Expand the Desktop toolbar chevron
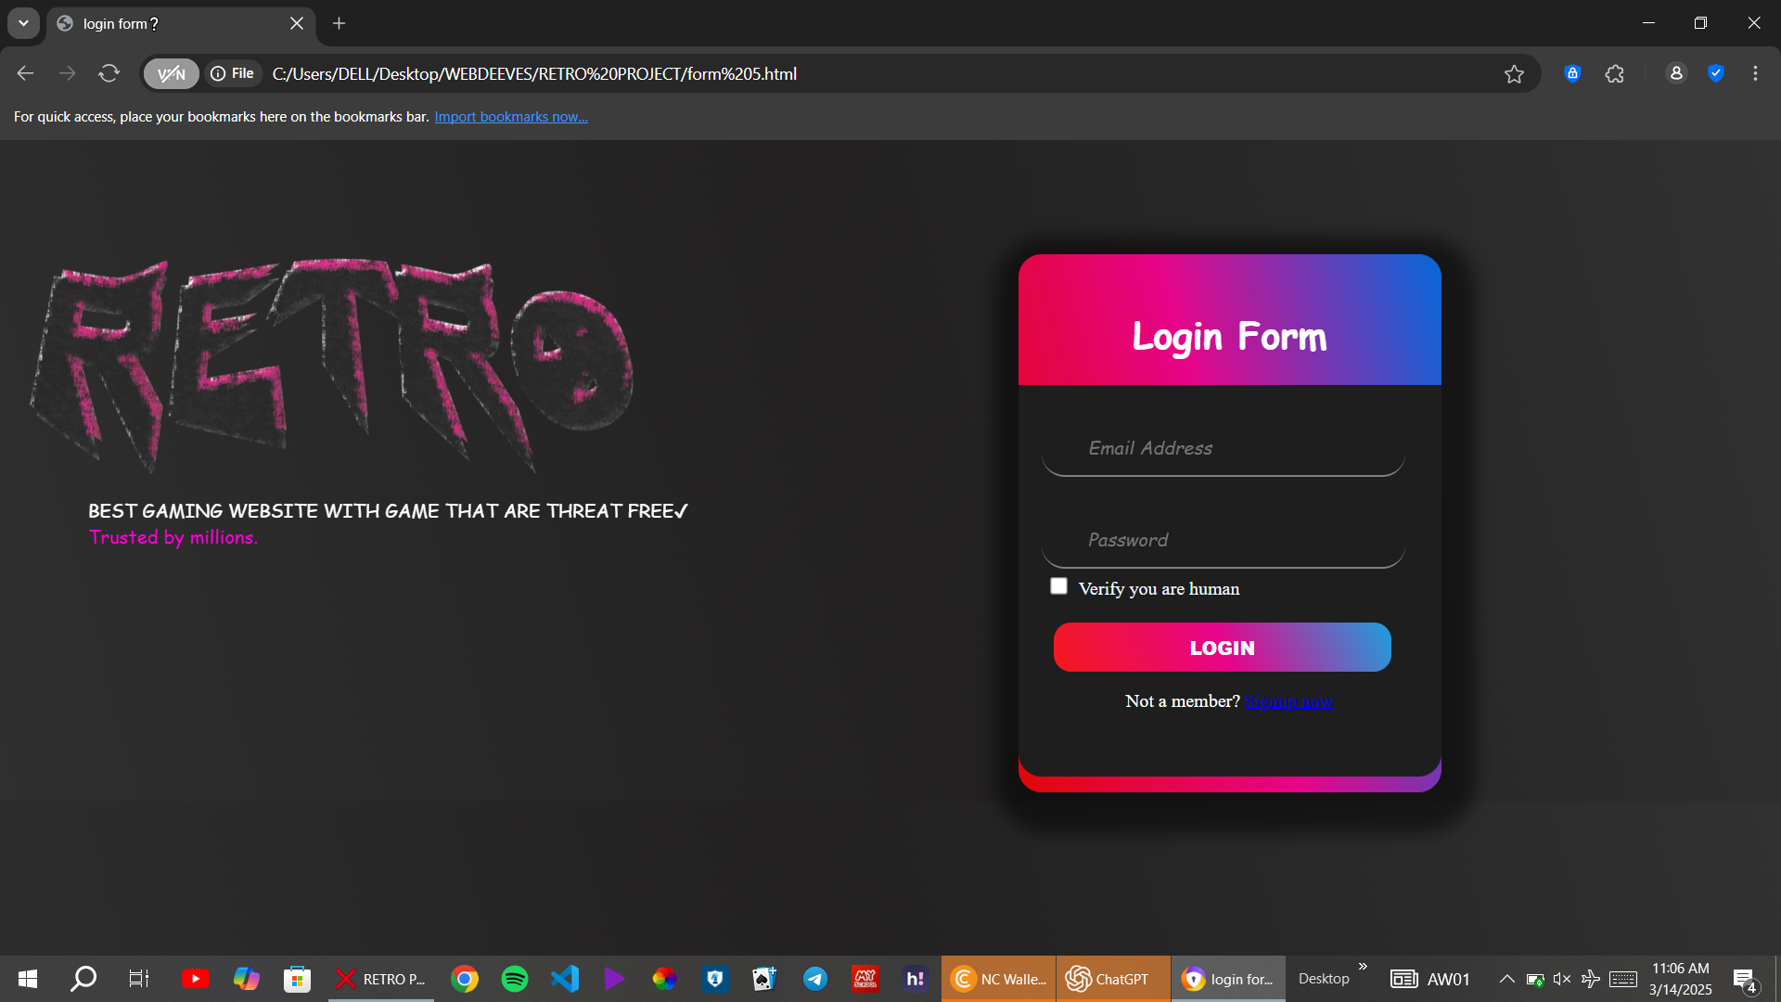Viewport: 1781px width, 1002px height. [1363, 967]
